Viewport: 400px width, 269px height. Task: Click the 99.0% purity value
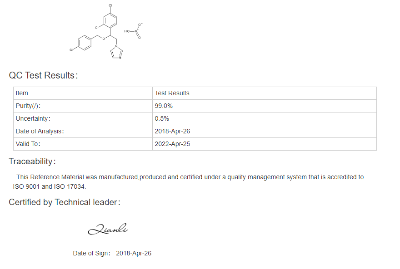164,106
